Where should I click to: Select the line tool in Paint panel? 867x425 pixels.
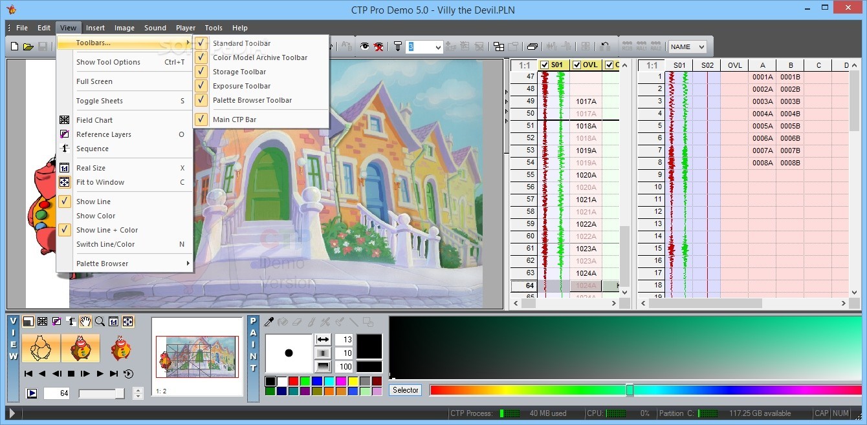353,321
